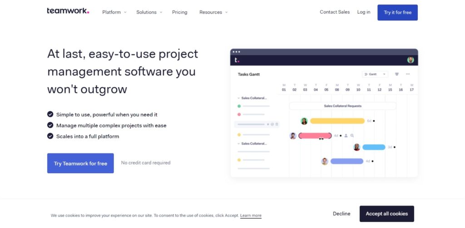This screenshot has width=465, height=228.
Task: Click the avatar beside the blue Gantt bar
Action: [x=357, y=147]
